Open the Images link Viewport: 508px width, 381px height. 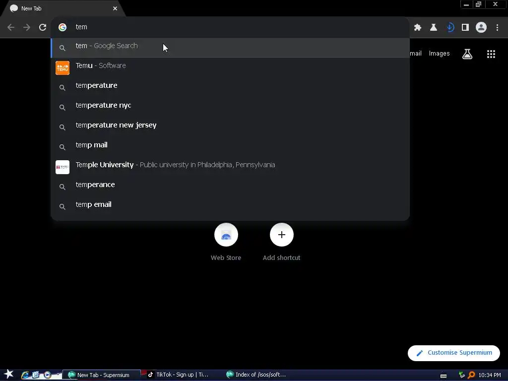439,54
